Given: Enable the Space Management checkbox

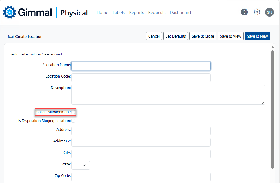Looking at the screenshot, I should [x=73, y=112].
